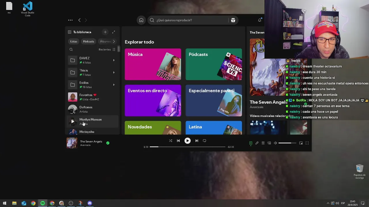Open connect to a device
The image size is (369, 207).
click(269, 143)
